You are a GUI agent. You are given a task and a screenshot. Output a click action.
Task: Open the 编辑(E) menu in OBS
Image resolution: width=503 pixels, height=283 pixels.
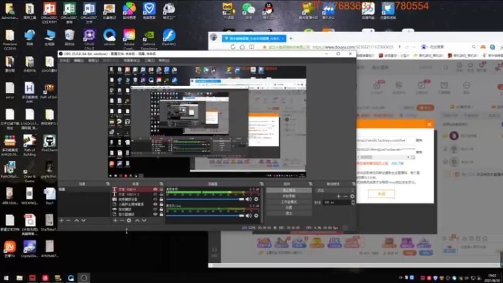(79, 60)
